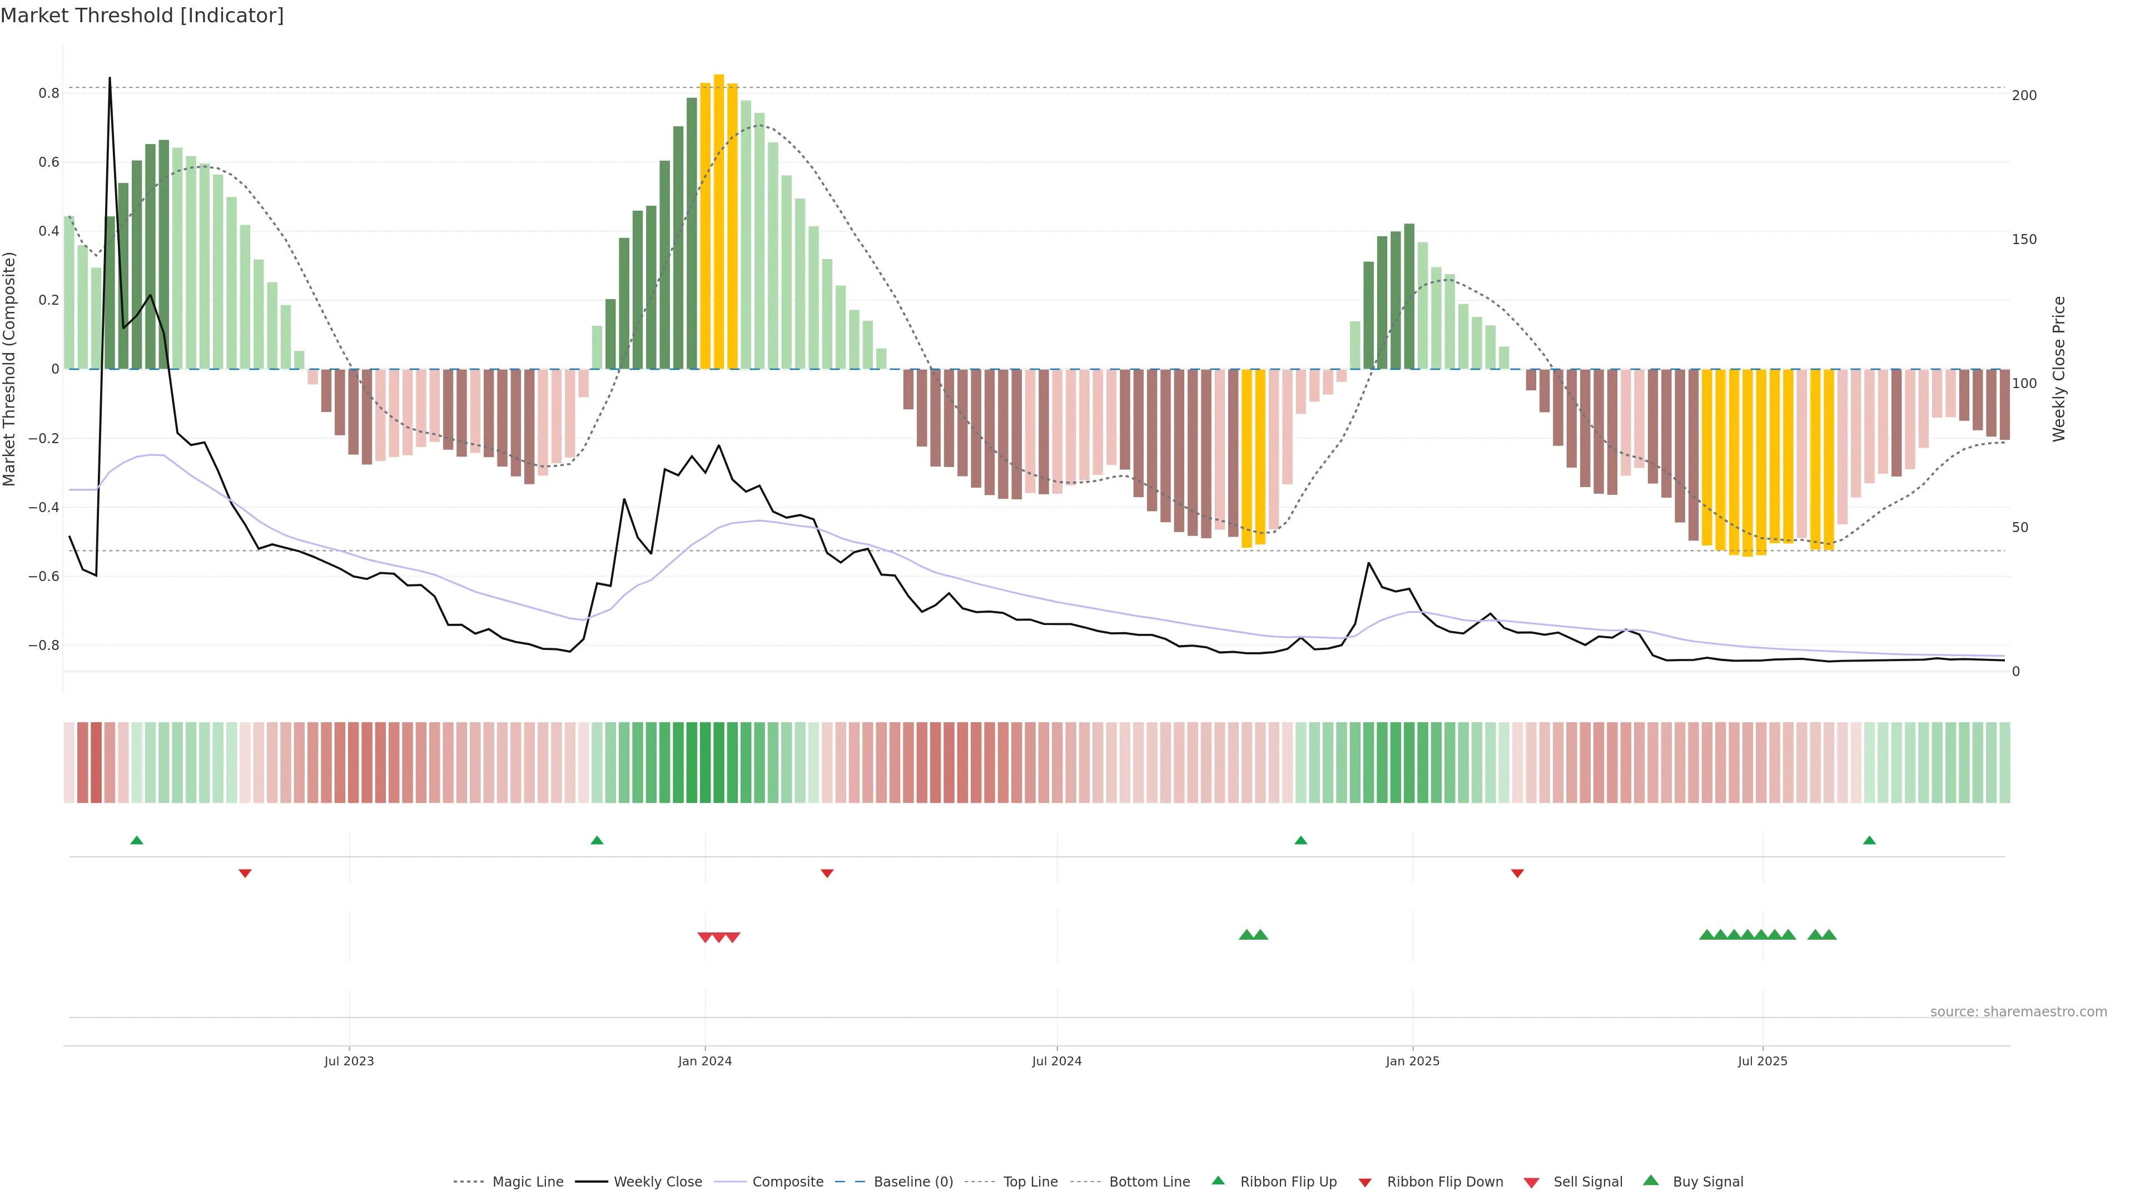This screenshot has width=2135, height=1201.
Task: Toggle Top Line legend entry
Action: coord(1030,1182)
